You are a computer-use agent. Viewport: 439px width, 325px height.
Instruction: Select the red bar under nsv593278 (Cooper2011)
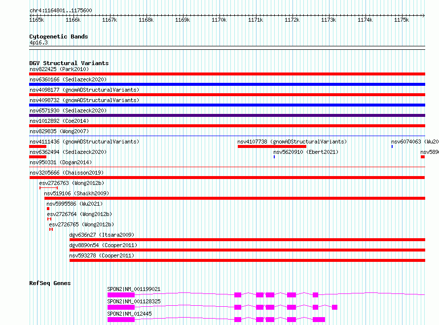247,260
